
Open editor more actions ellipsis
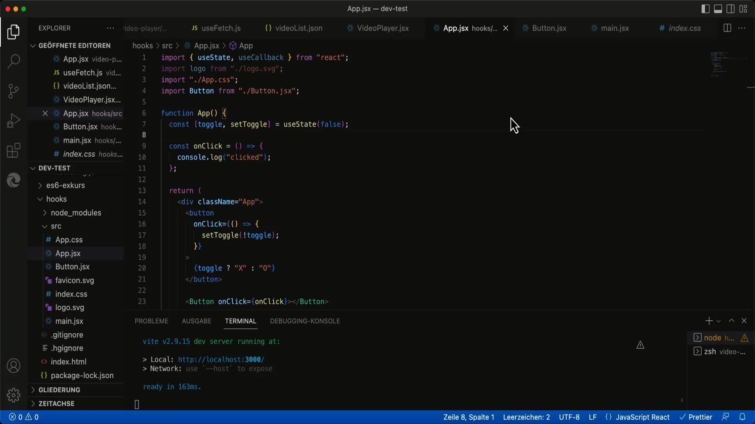pos(742,28)
